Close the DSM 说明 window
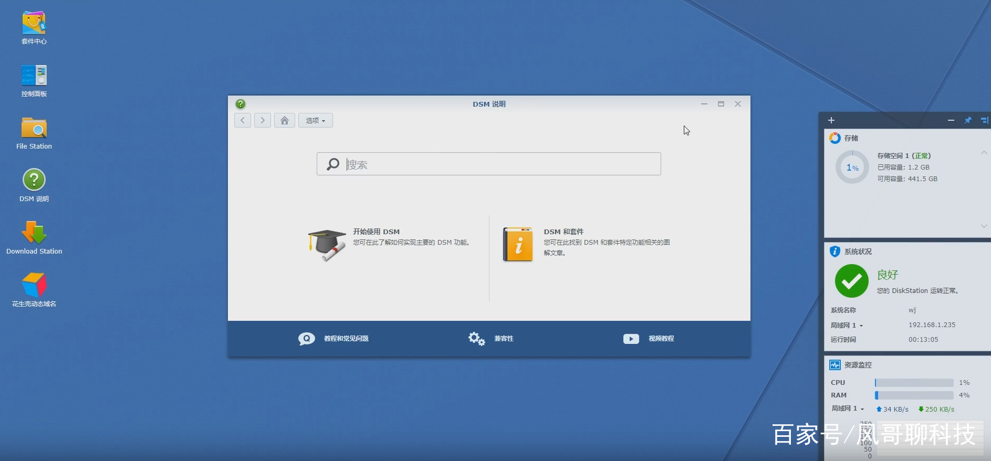 [738, 104]
